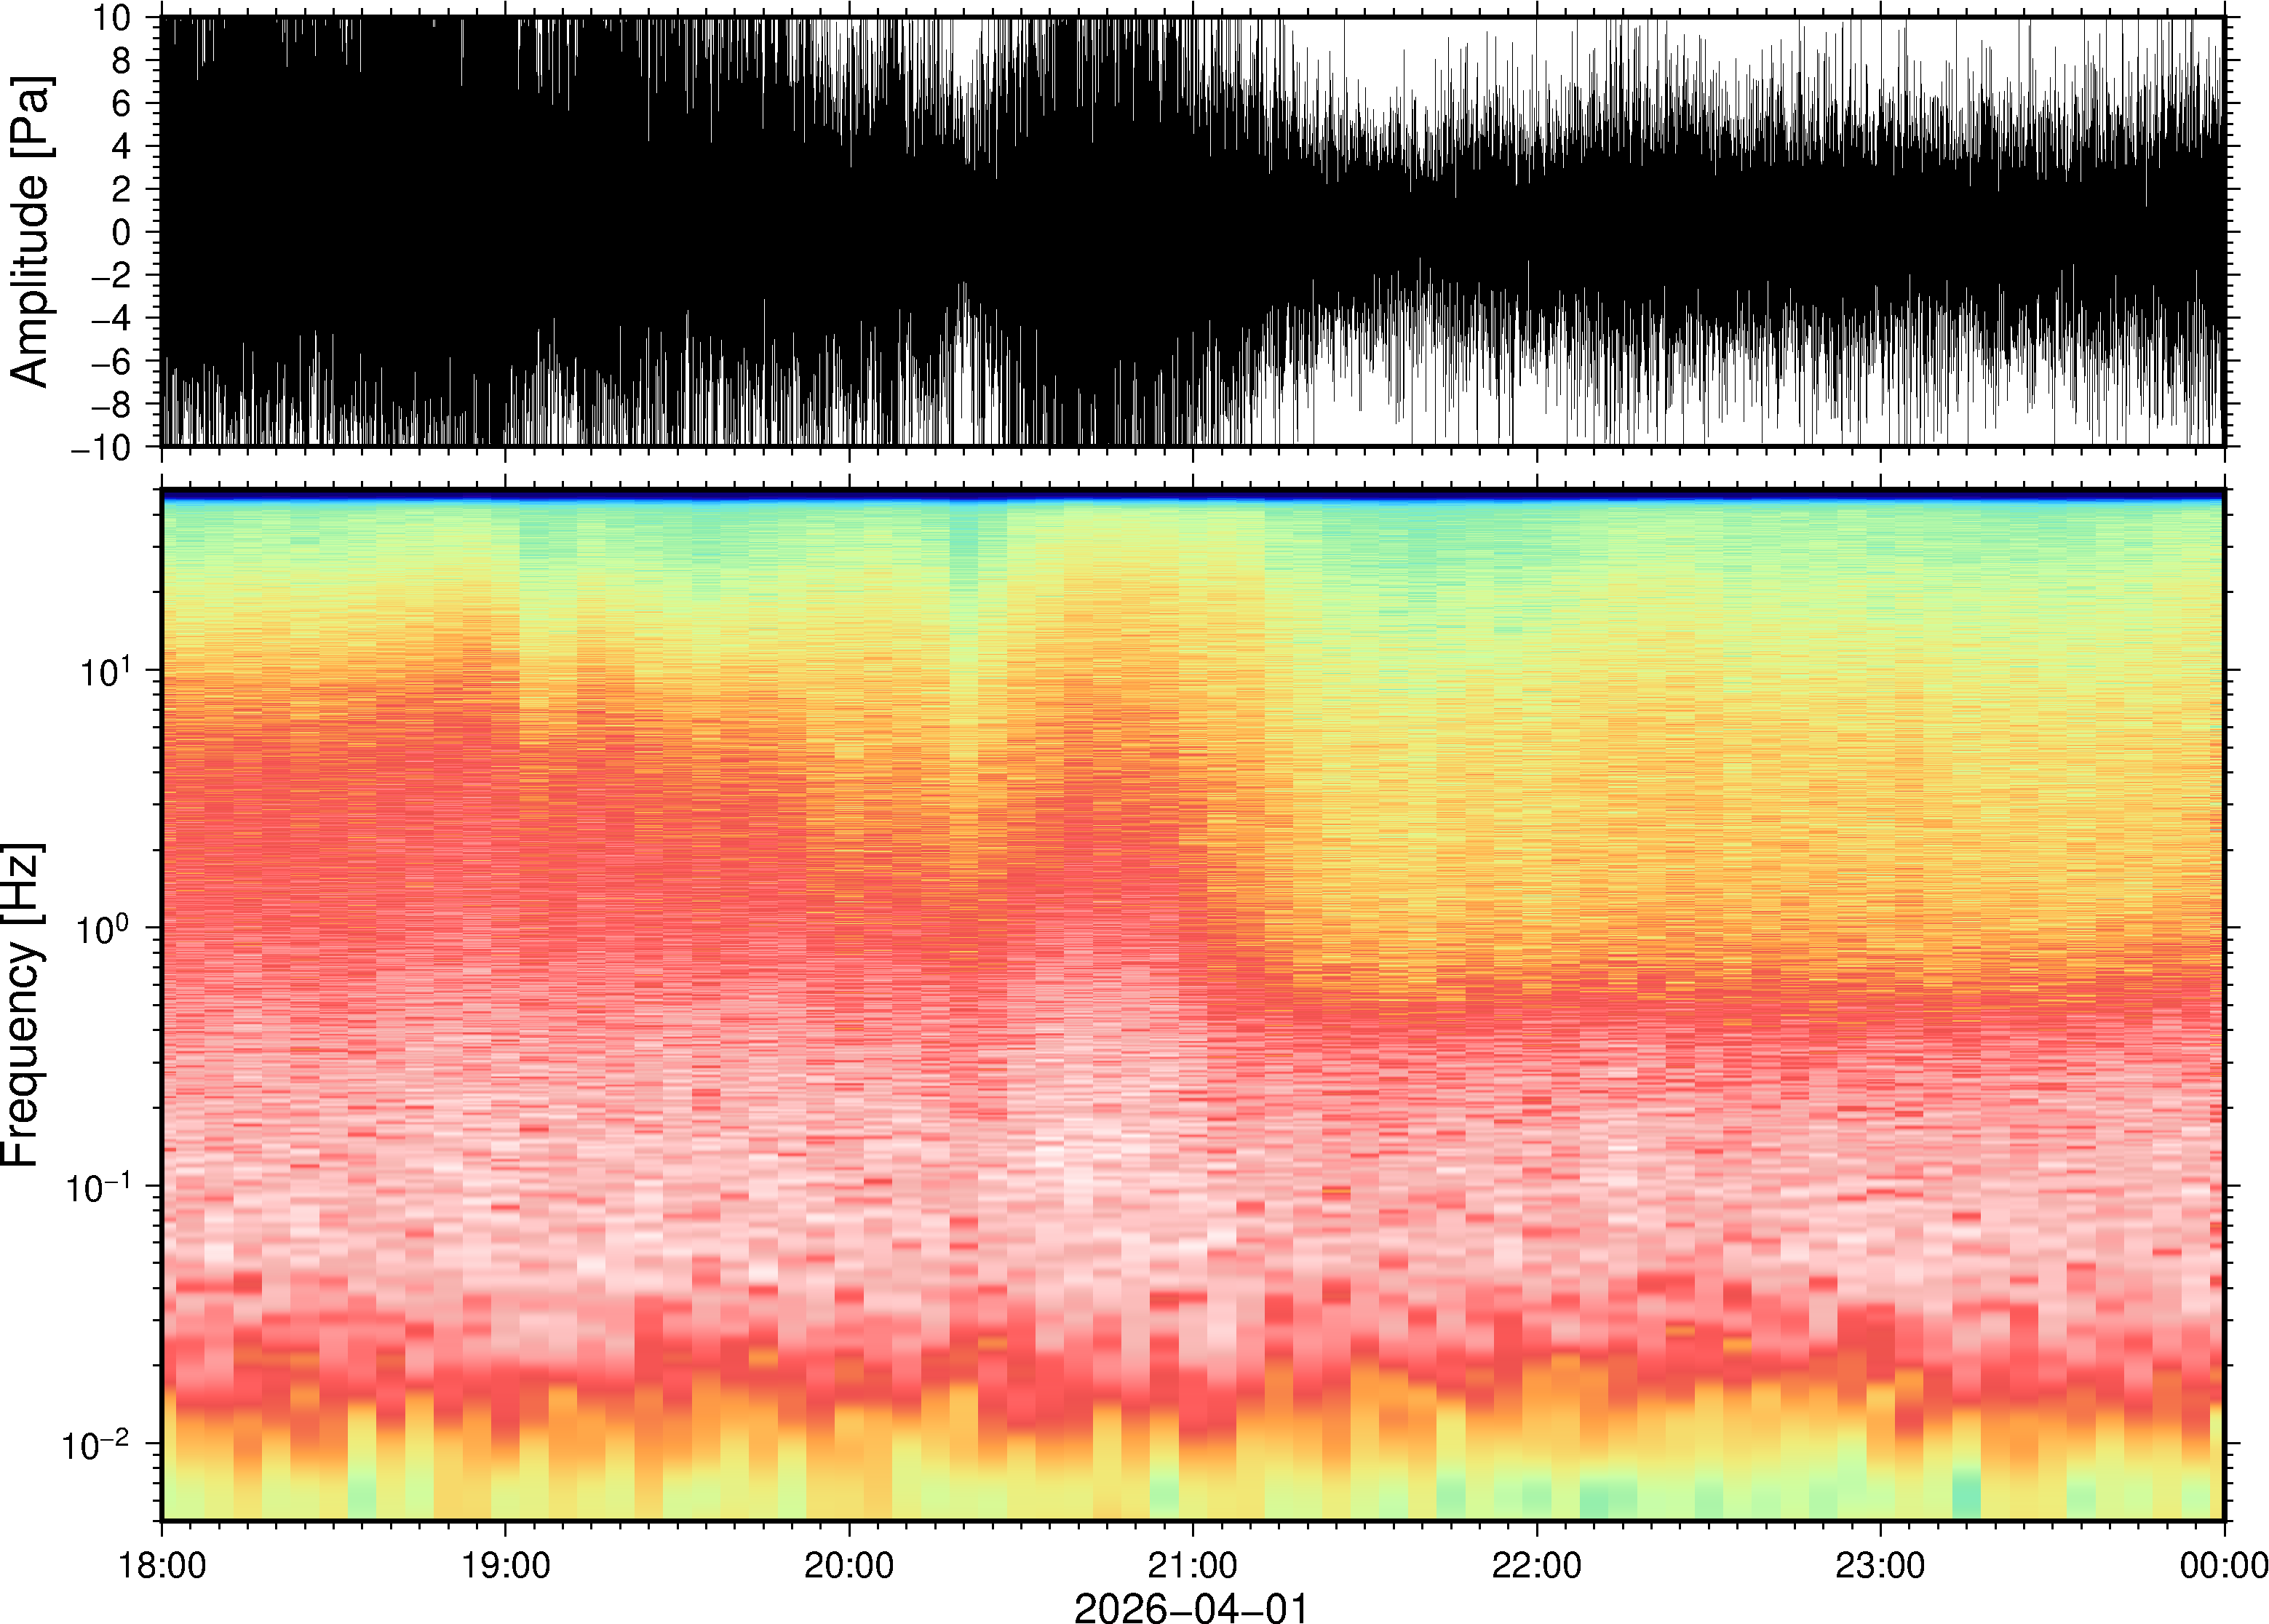Click the amplitude tick label 0
Viewport: 2269px width, 1624px height.
coord(121,232)
